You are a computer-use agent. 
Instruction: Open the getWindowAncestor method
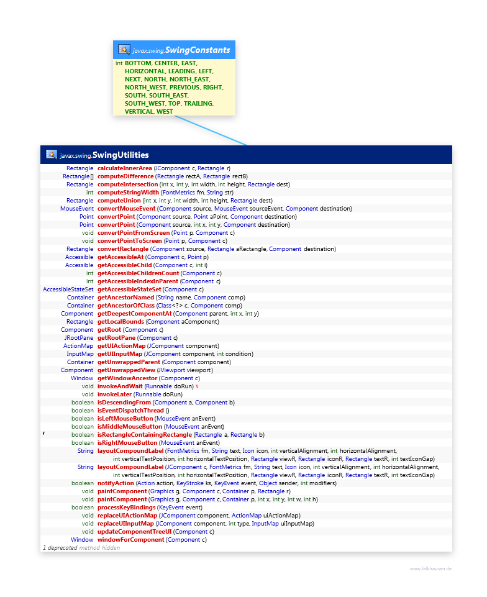[127, 378]
